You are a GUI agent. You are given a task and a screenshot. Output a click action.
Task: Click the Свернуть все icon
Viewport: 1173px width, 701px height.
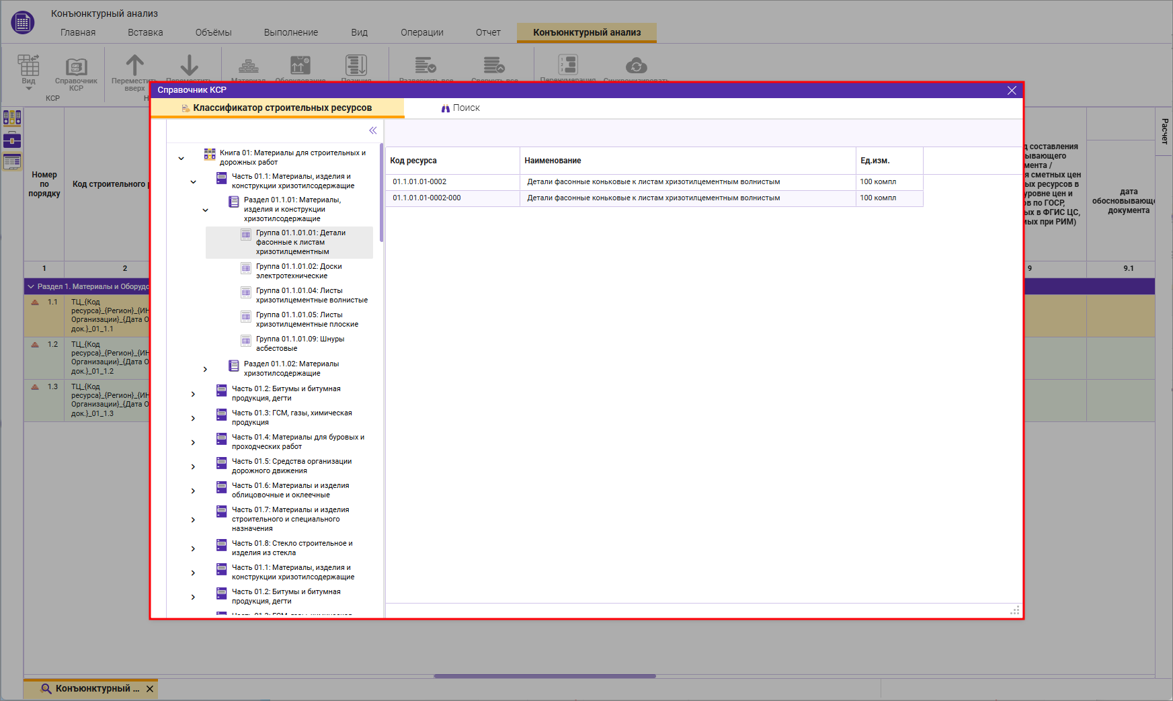pyautogui.click(x=494, y=65)
